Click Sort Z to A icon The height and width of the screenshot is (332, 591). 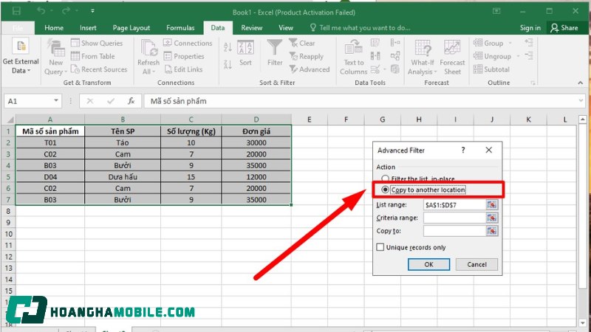pyautogui.click(x=228, y=64)
